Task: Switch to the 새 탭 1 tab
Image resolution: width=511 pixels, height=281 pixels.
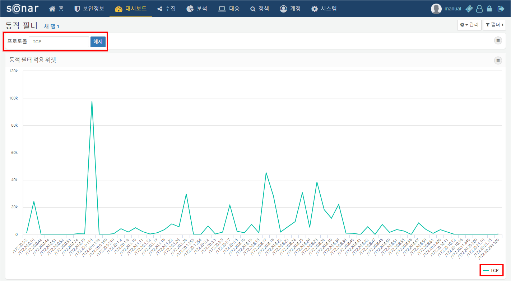Action: (52, 26)
